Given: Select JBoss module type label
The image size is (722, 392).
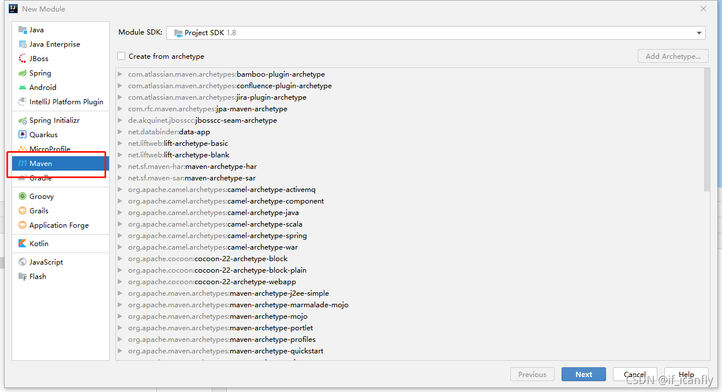Looking at the screenshot, I should [39, 59].
